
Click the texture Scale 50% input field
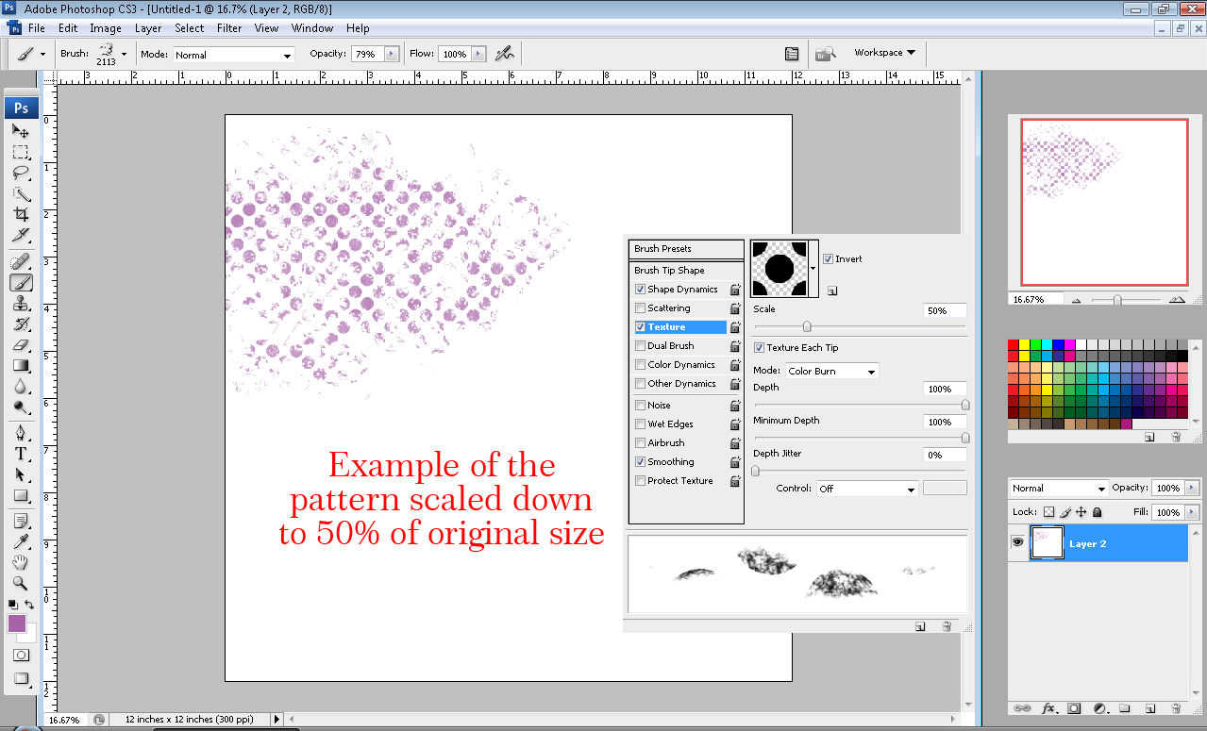click(x=945, y=310)
